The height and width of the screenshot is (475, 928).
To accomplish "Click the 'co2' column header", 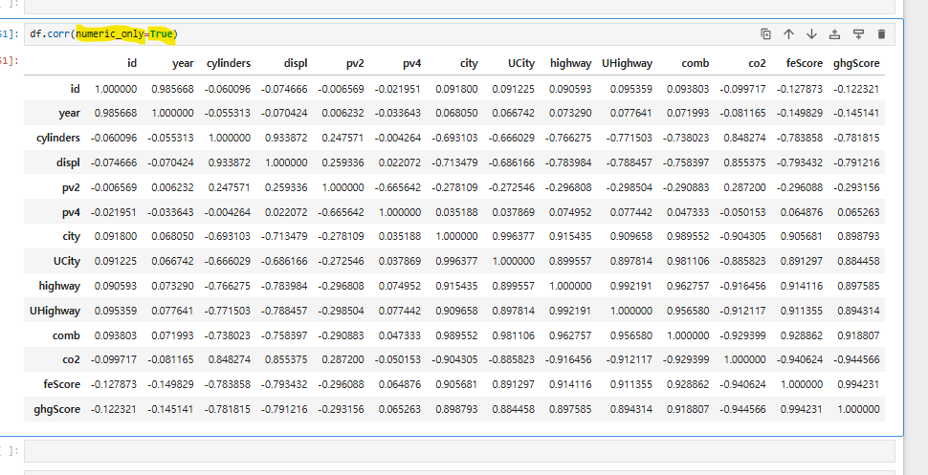I will pyautogui.click(x=757, y=63).
